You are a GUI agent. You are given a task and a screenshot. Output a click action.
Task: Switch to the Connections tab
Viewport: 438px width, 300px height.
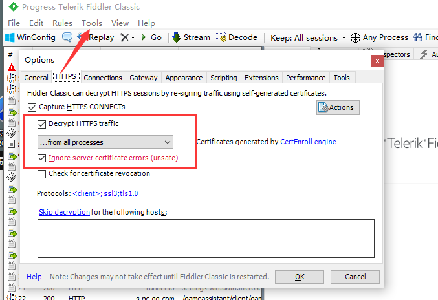(103, 78)
